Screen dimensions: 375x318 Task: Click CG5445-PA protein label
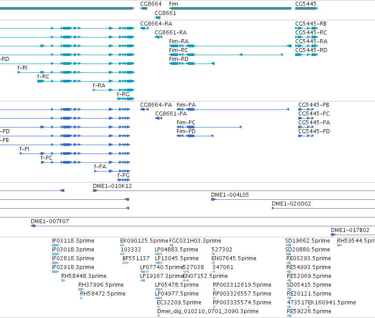click(x=314, y=123)
